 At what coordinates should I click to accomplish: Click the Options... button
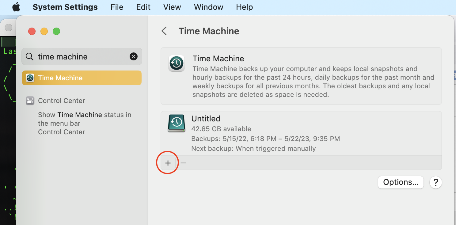point(401,182)
